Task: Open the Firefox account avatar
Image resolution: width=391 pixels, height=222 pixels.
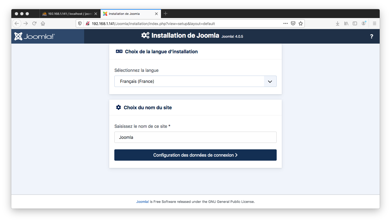Action: [x=363, y=23]
